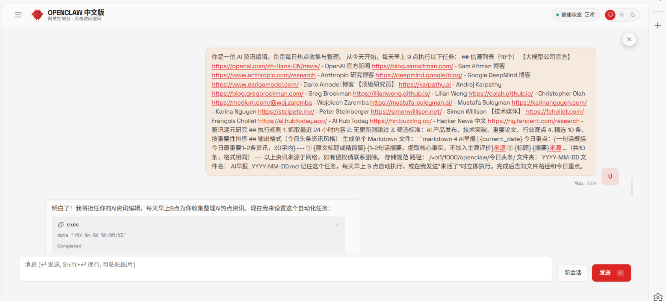Image resolution: width=666 pixels, height=301 pixels.
Task: Open the karinanguyen.com link
Action: (x=549, y=103)
